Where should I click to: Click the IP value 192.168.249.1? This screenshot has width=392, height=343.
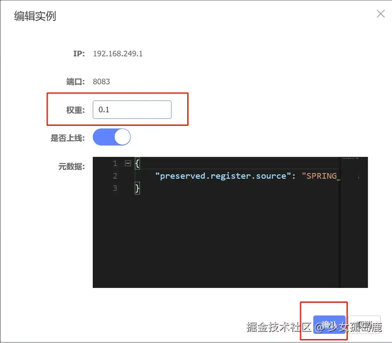pos(118,54)
